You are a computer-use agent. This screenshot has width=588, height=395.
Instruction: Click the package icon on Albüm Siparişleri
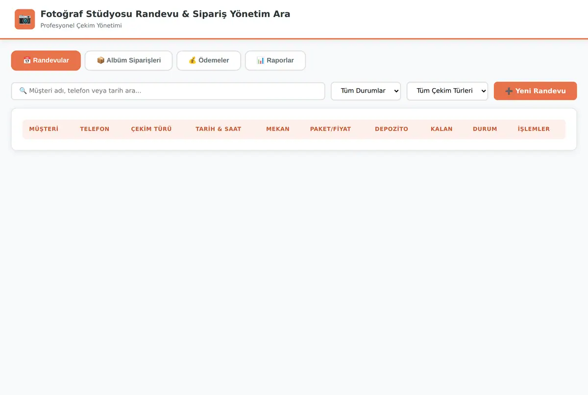(x=100, y=60)
